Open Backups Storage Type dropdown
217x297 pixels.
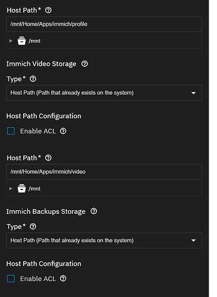pos(104,241)
